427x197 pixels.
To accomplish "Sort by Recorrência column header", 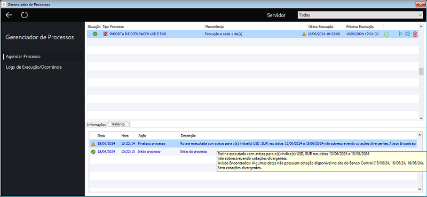I will point(215,27).
